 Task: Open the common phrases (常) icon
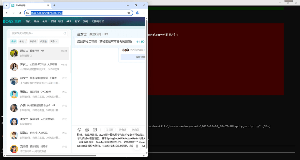tap(87, 130)
